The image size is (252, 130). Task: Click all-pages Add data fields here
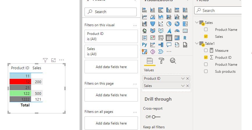point(111,123)
